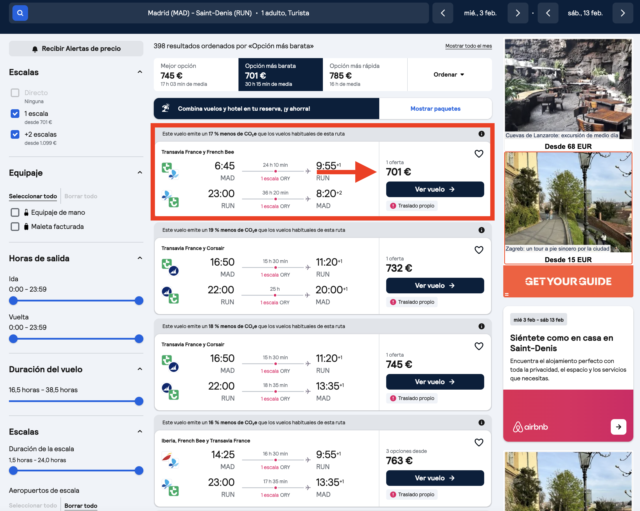Click Borrar todo under Aeropuertos de escala
640x511 pixels.
coord(81,506)
